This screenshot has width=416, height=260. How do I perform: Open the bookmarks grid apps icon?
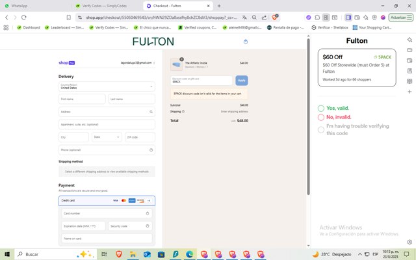(x=6, y=27)
